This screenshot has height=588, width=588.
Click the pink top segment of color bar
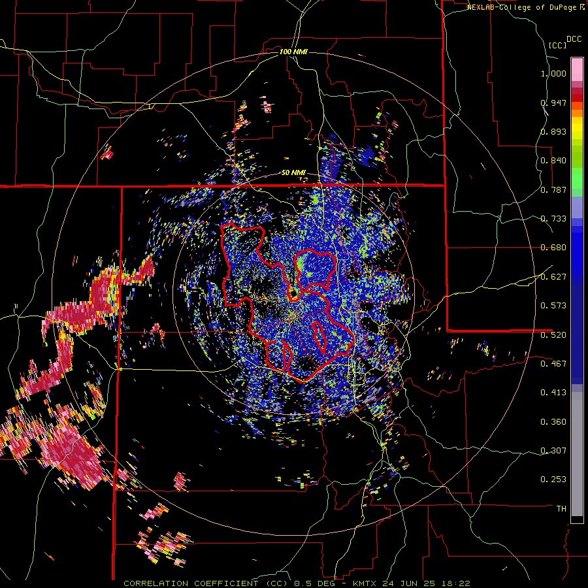pyautogui.click(x=577, y=69)
